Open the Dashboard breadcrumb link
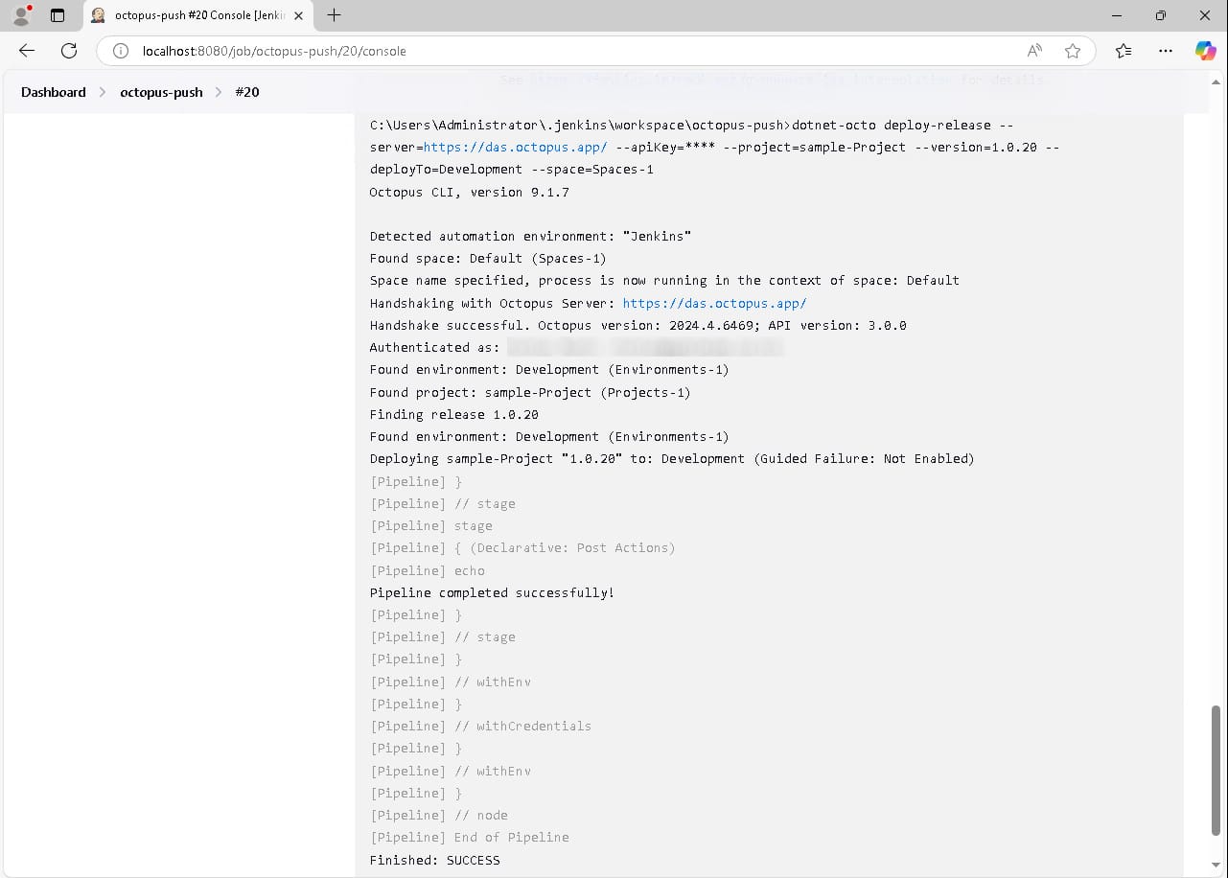Screen dimensions: 1228x878 tap(54, 92)
